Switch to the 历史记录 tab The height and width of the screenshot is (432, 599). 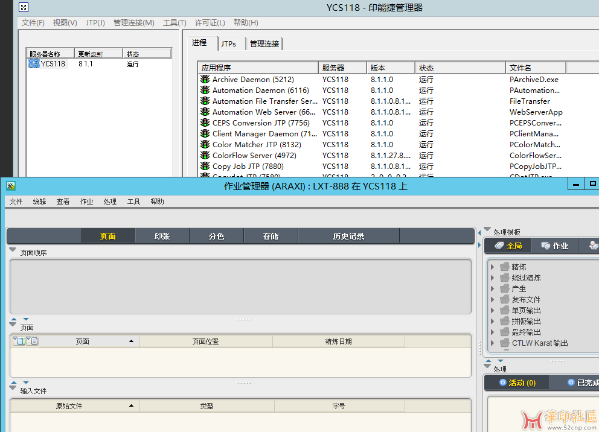click(349, 237)
